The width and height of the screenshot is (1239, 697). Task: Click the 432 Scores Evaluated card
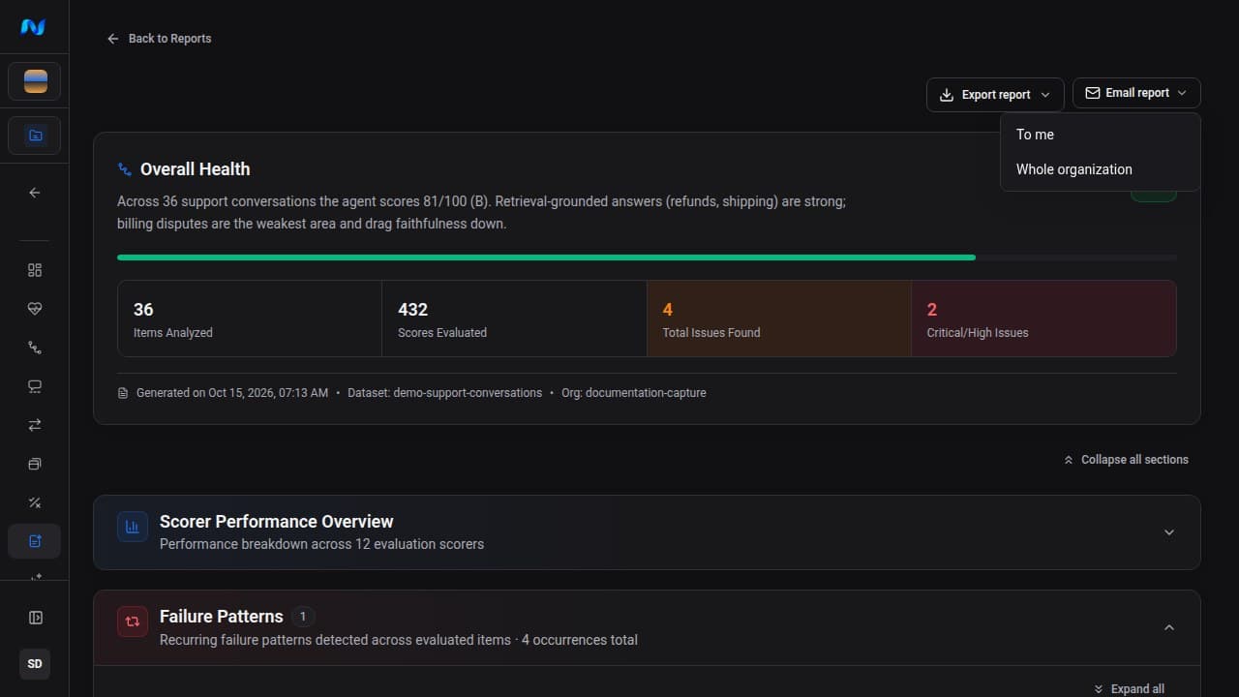tap(514, 318)
